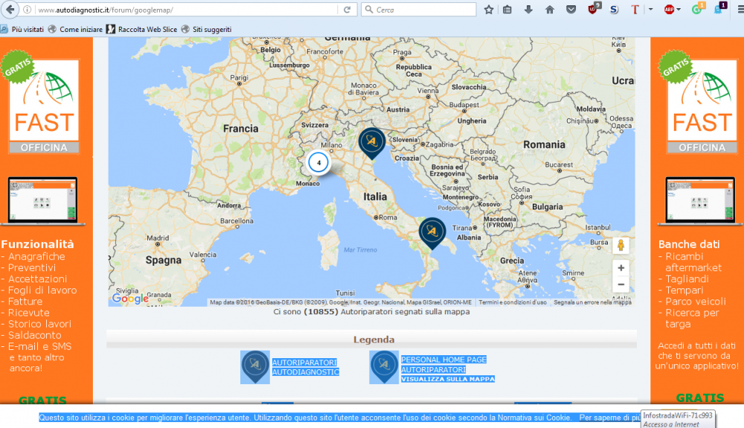Click the Visualizza sulla mappa link
This screenshot has width=744, height=428.
point(447,379)
